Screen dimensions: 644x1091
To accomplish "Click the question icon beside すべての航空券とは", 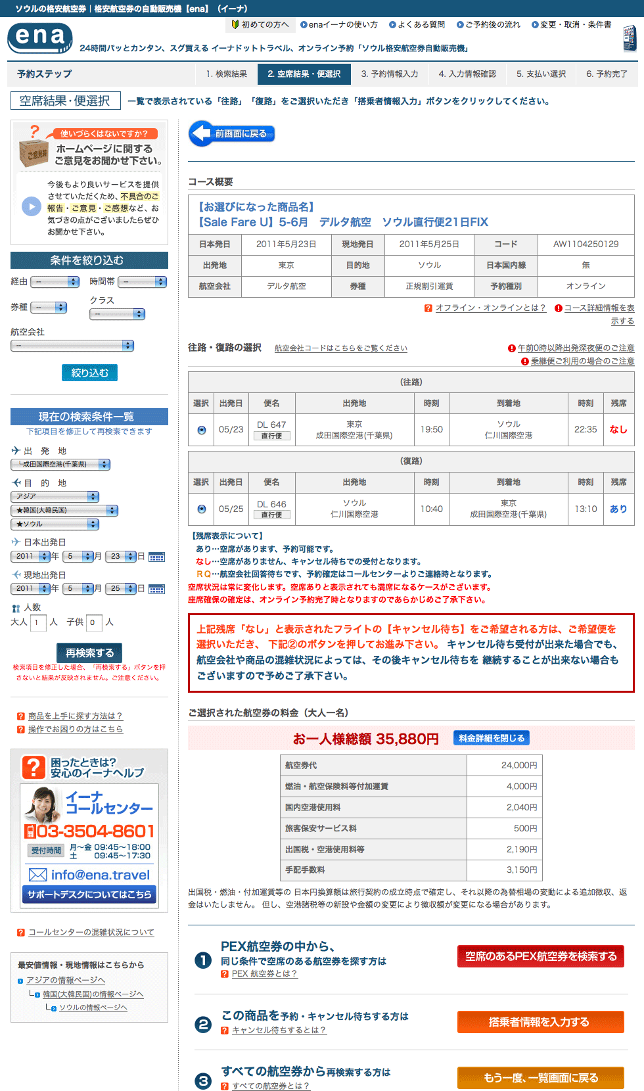I will coord(225,1086).
